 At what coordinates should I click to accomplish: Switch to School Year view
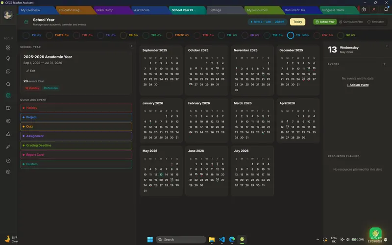tap(325, 22)
